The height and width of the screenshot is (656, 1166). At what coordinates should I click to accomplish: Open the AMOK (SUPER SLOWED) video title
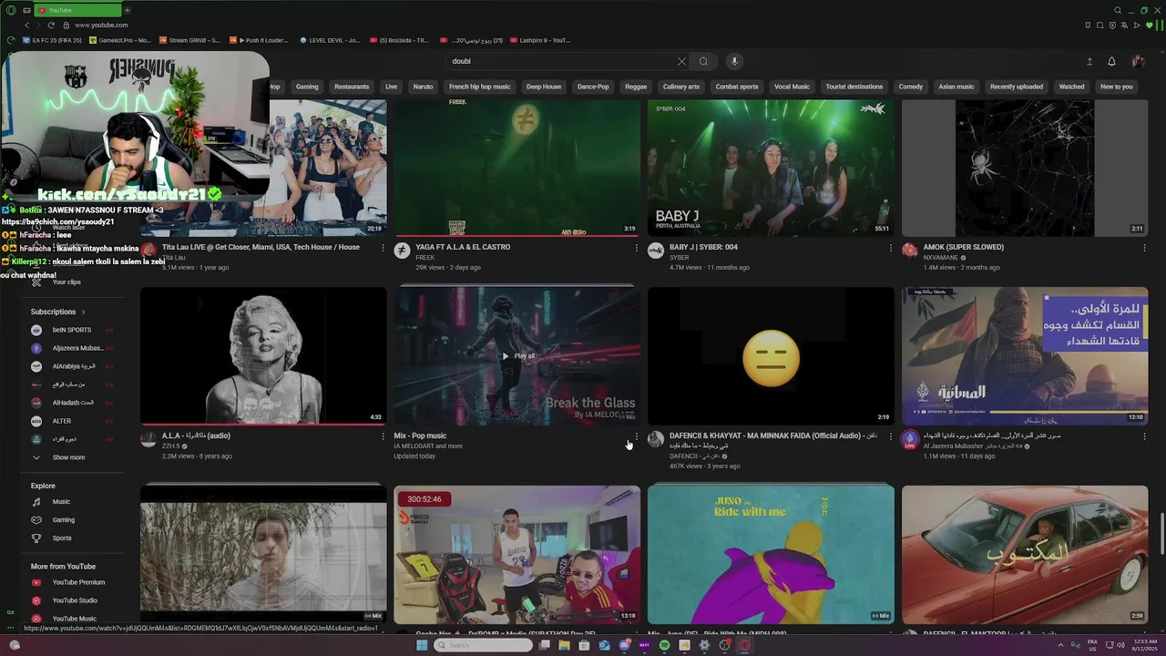(964, 247)
